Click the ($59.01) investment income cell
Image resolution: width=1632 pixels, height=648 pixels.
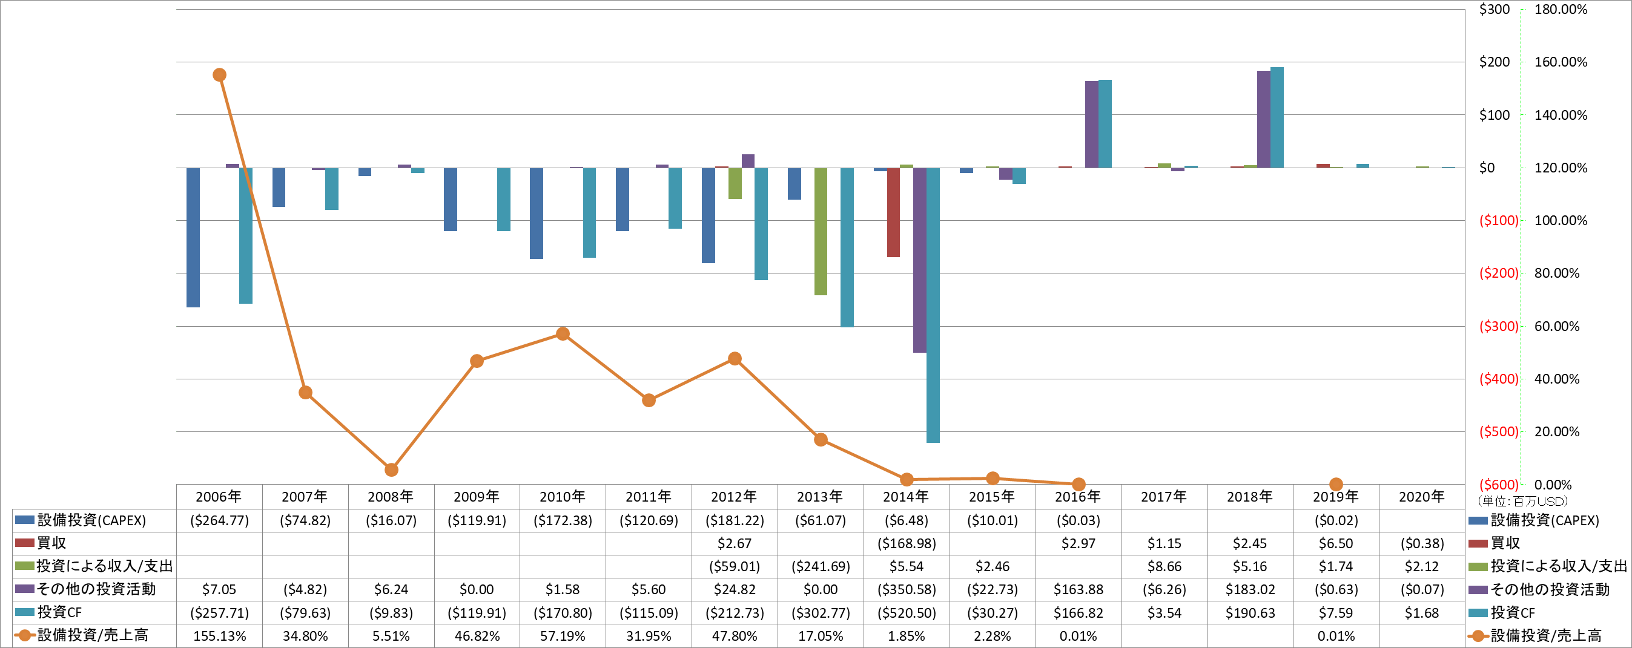coord(735,566)
